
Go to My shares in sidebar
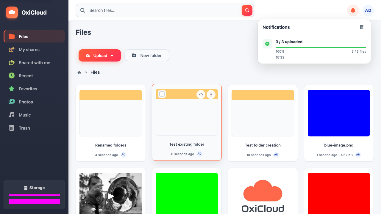(34, 50)
